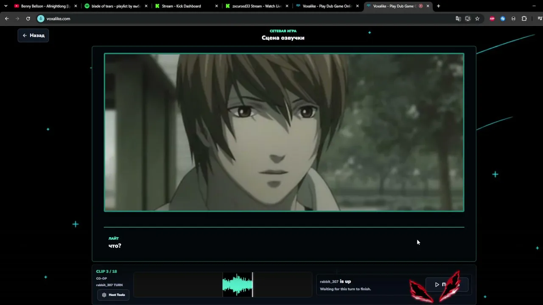
Task: Reload the Voxalike page
Action: [x=28, y=19]
